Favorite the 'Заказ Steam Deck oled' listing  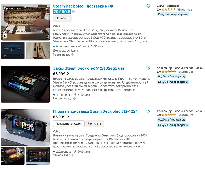(148, 68)
